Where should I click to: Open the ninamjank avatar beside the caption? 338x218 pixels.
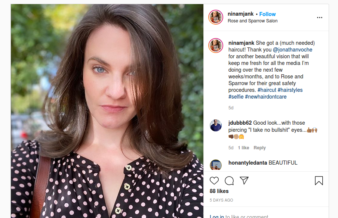pos(216,46)
